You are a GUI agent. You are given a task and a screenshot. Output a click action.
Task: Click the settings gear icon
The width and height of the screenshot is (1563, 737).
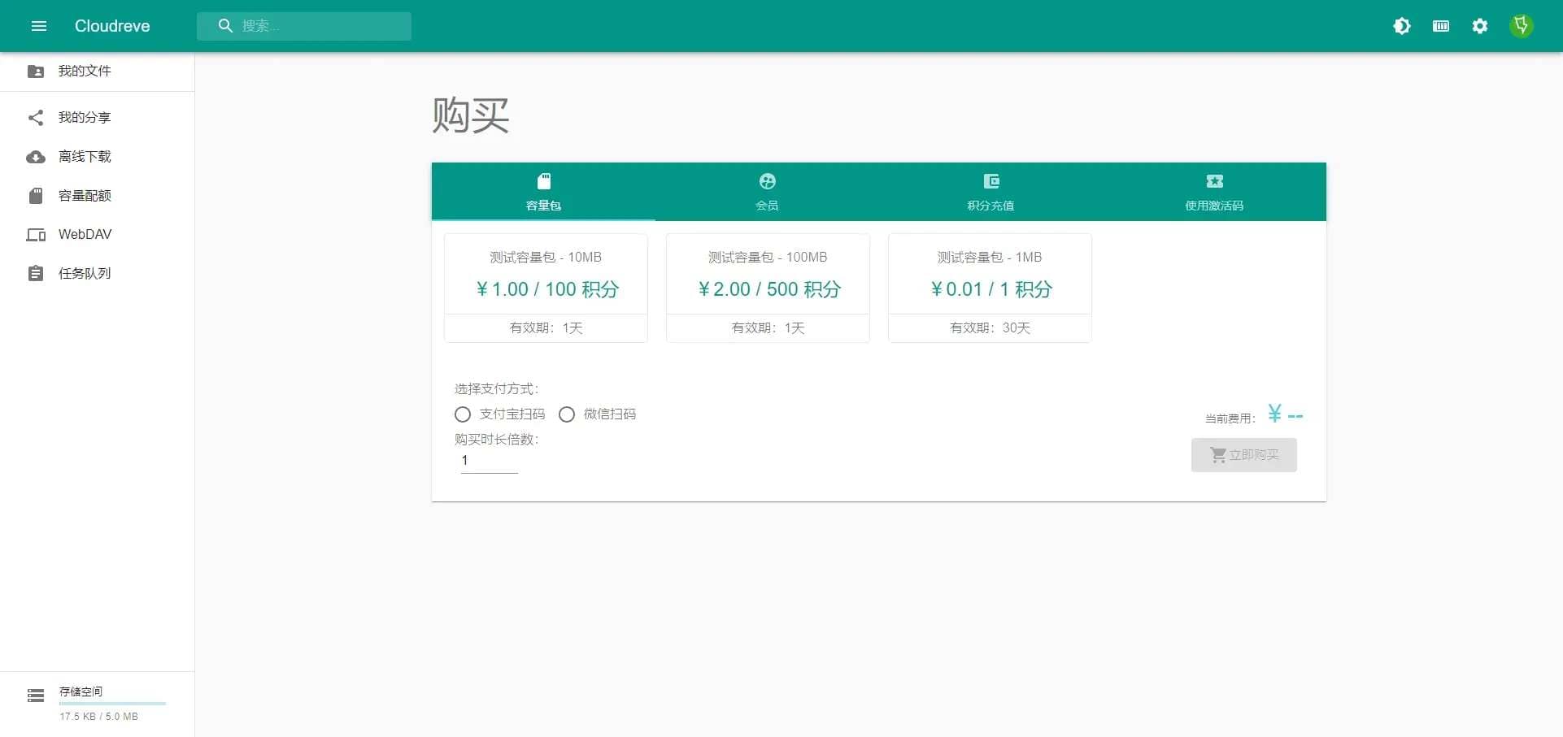[1479, 26]
